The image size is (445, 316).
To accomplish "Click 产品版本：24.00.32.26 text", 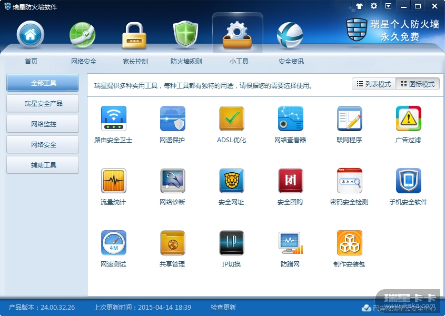I will (42, 308).
